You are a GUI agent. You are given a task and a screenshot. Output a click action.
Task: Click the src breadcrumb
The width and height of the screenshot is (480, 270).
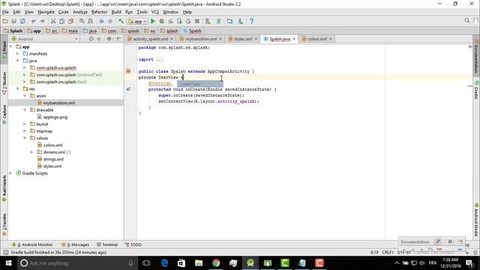[52, 31]
